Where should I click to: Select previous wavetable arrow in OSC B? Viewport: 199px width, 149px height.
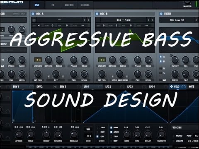coord(148,20)
